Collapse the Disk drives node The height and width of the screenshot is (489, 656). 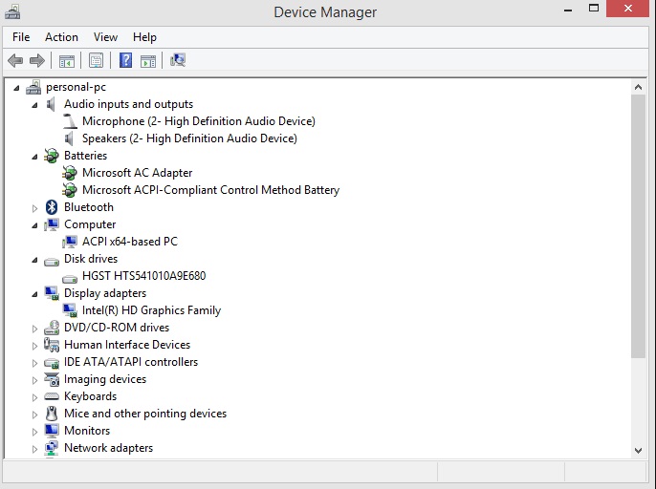pyautogui.click(x=34, y=260)
